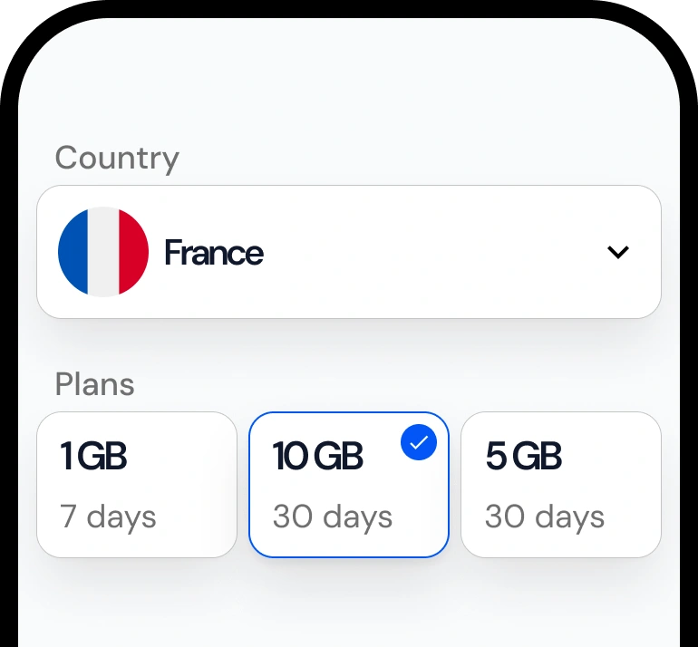This screenshot has height=647, width=698.
Task: Select the 1 GB plan card
Action: coord(136,485)
